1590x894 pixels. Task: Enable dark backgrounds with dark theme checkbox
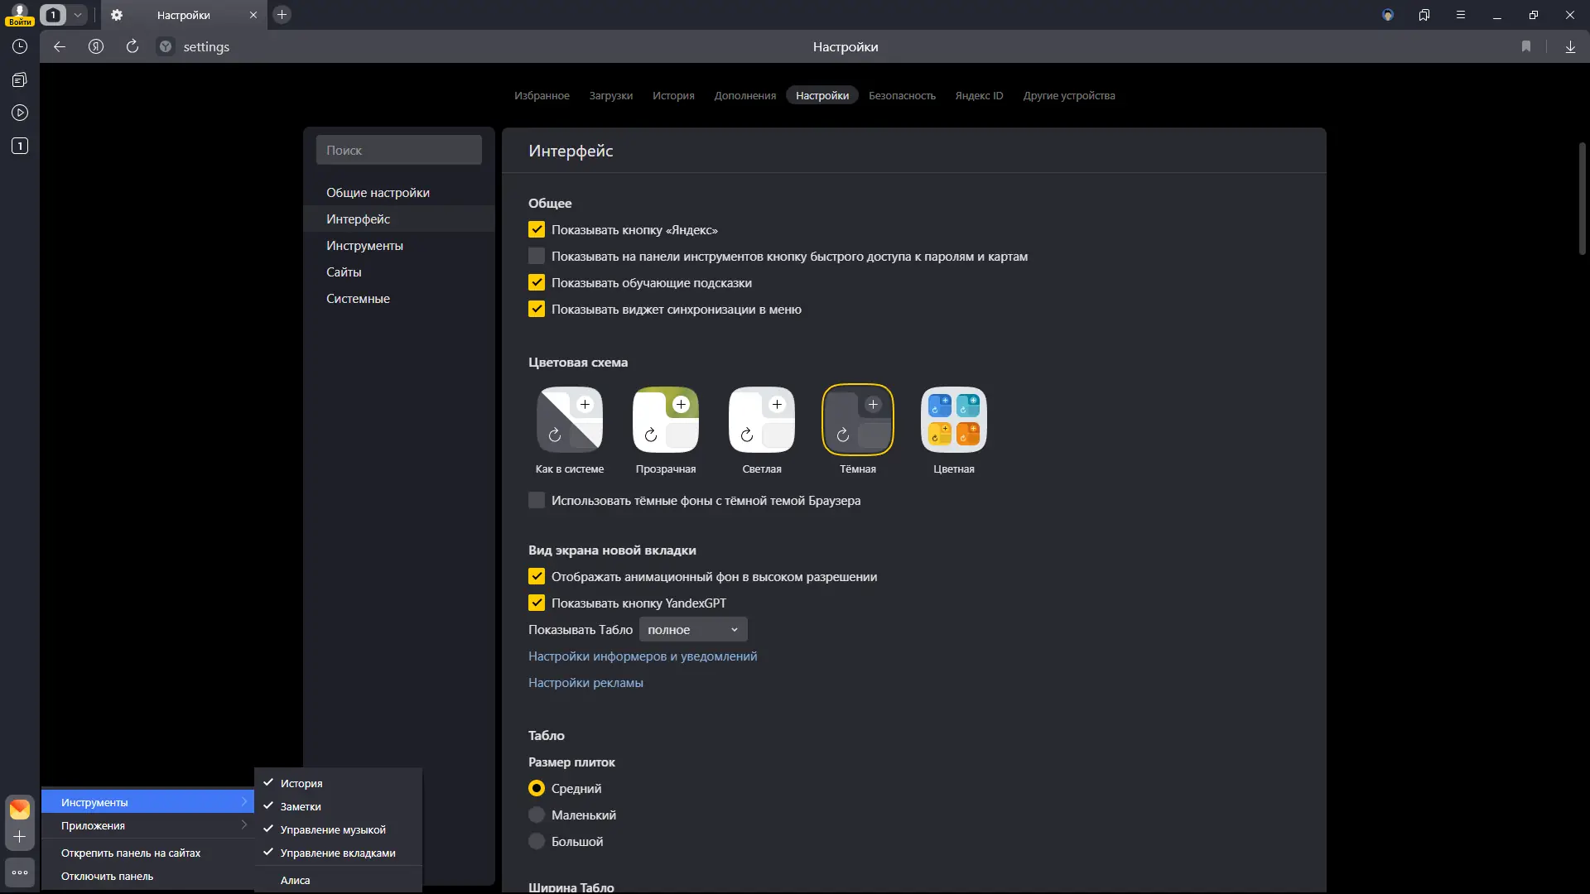(537, 501)
